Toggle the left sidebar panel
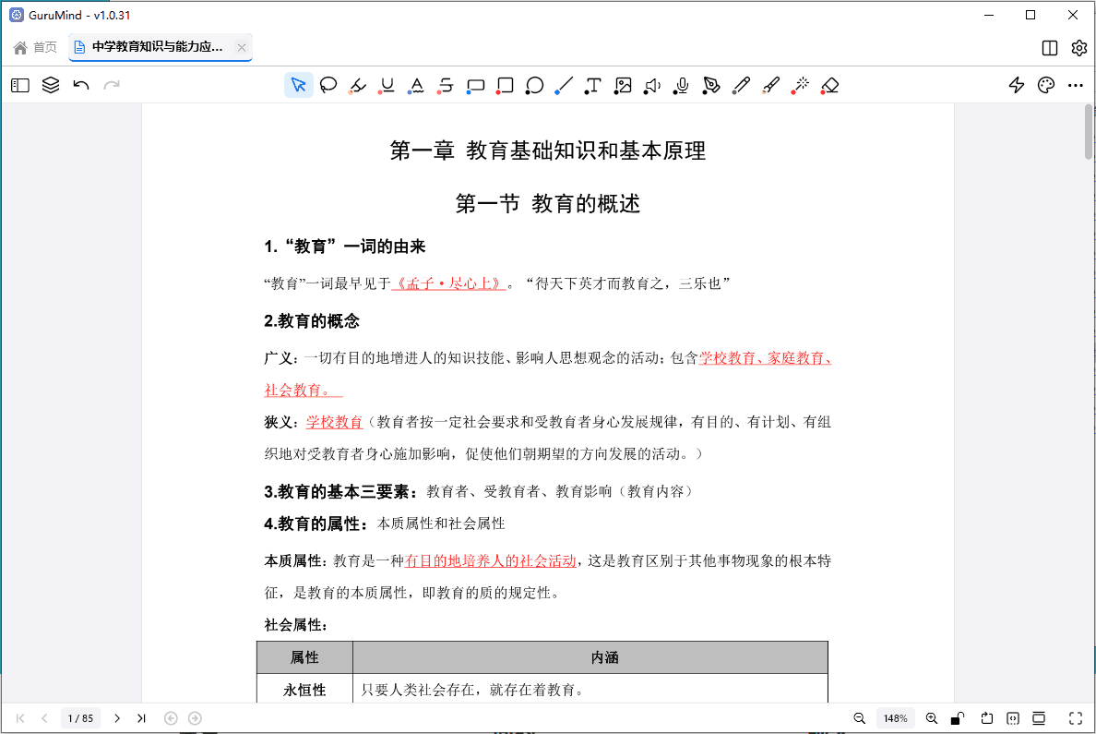Image resolution: width=1096 pixels, height=734 pixels. (20, 86)
